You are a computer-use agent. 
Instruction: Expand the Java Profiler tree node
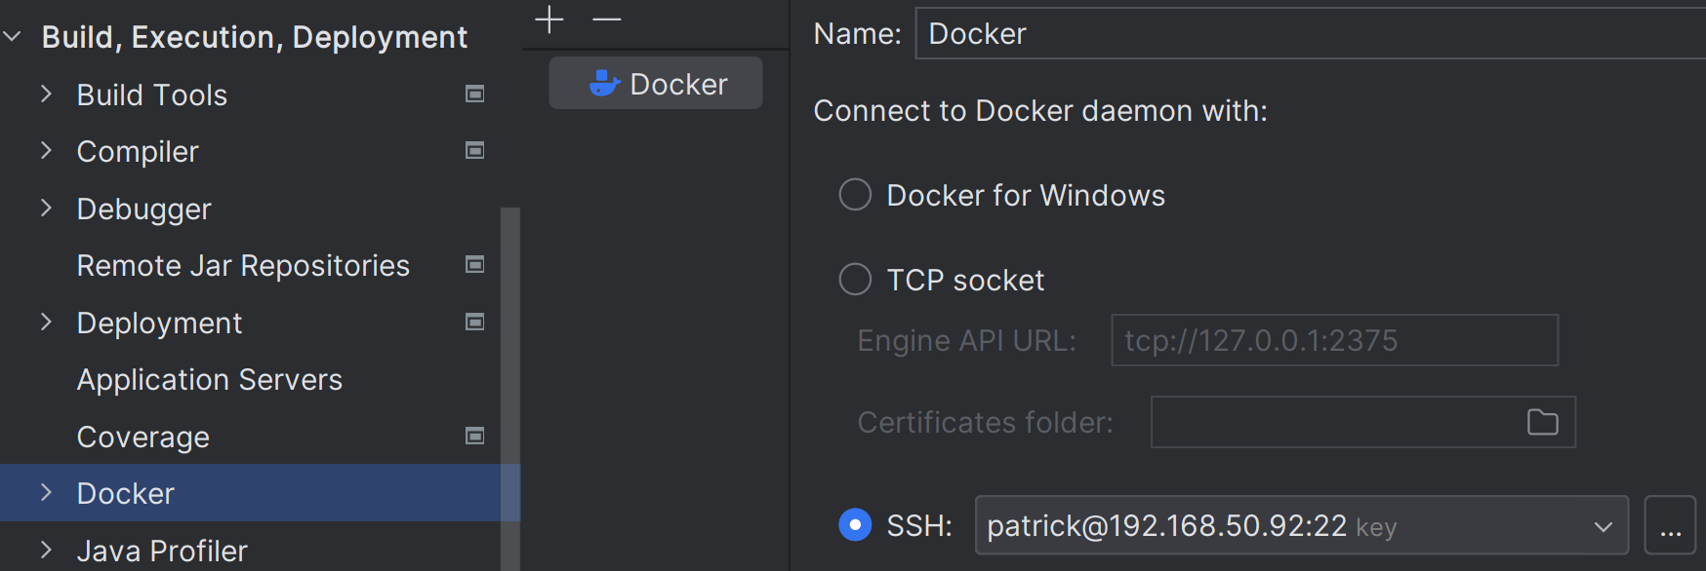click(46, 551)
